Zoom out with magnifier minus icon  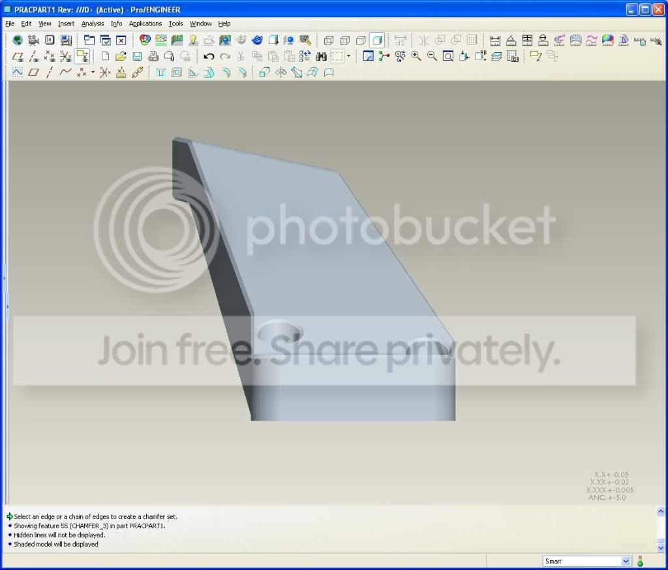tap(432, 56)
